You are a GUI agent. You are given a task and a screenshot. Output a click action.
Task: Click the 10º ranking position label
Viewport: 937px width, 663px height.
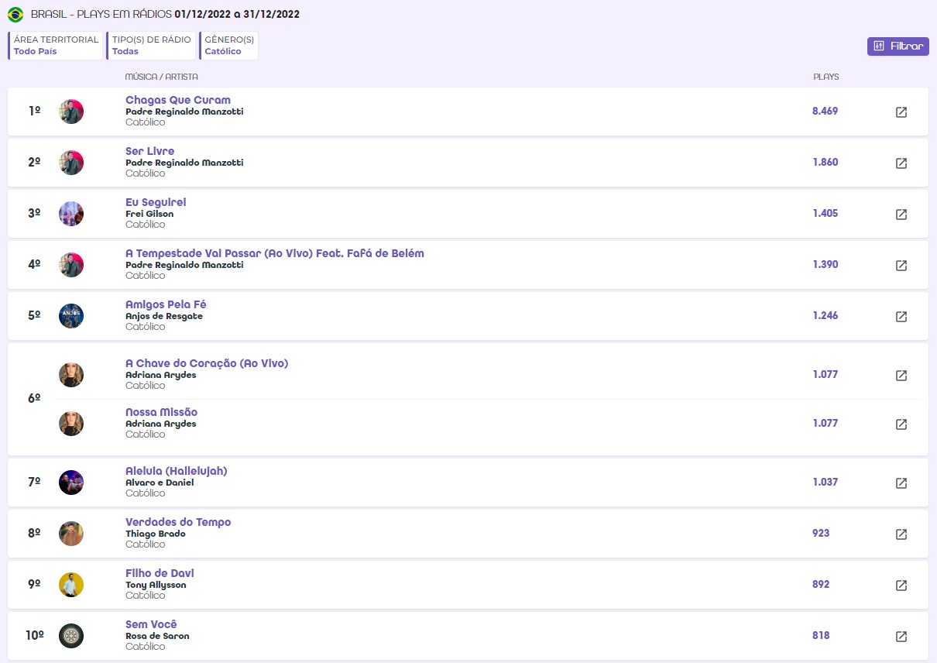point(35,635)
